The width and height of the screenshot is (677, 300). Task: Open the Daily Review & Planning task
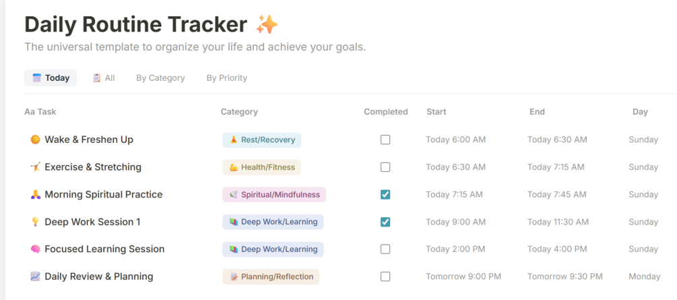98,276
